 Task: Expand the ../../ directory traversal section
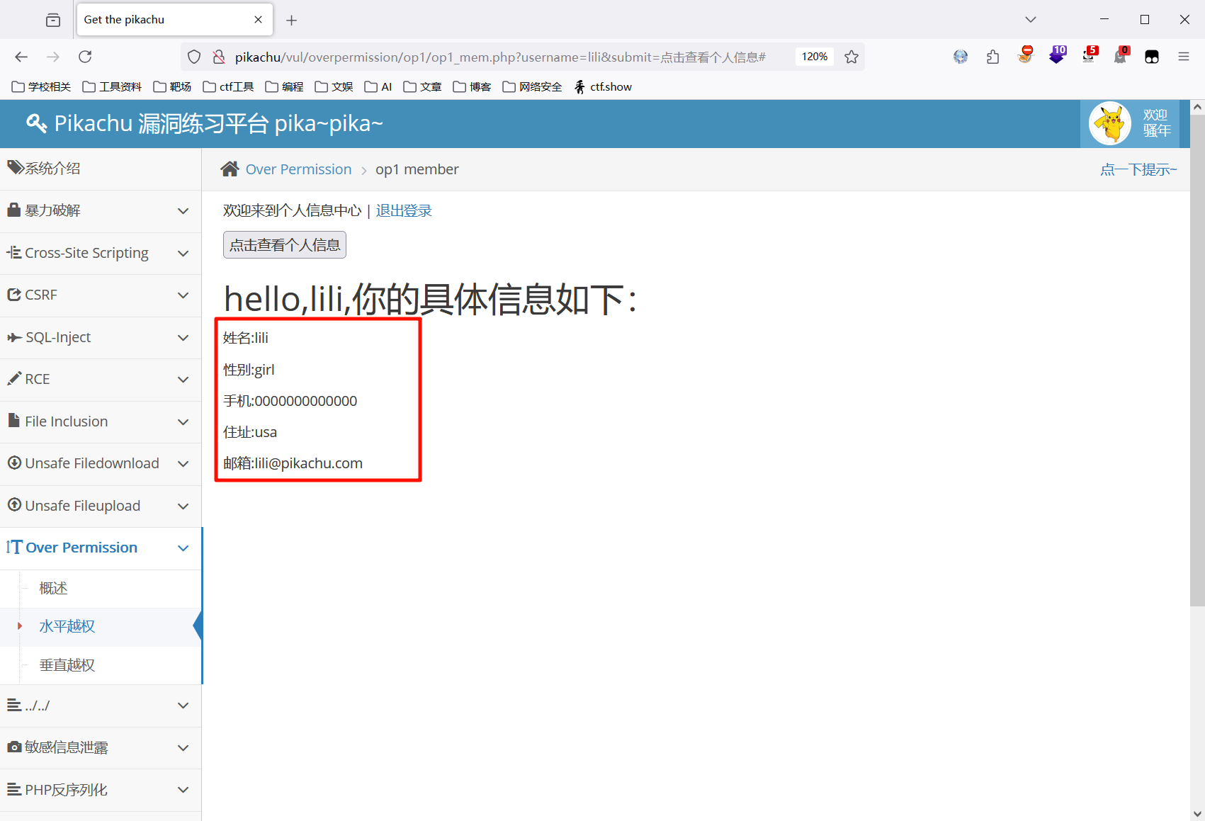(x=101, y=706)
